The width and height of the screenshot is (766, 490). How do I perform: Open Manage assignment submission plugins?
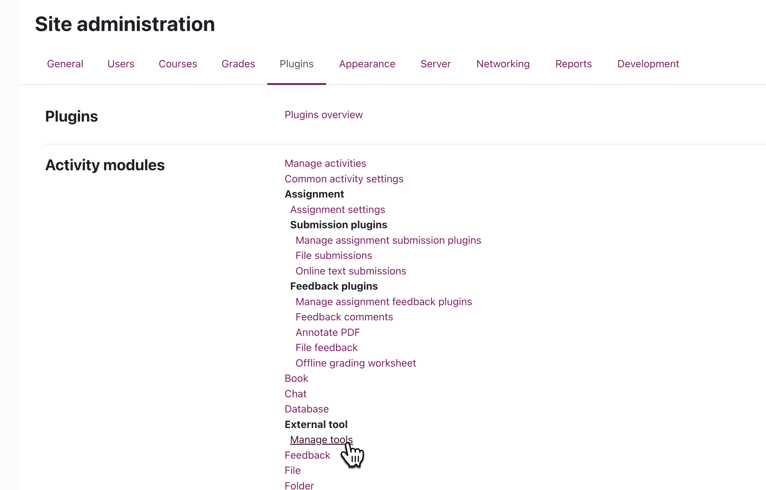388,241
